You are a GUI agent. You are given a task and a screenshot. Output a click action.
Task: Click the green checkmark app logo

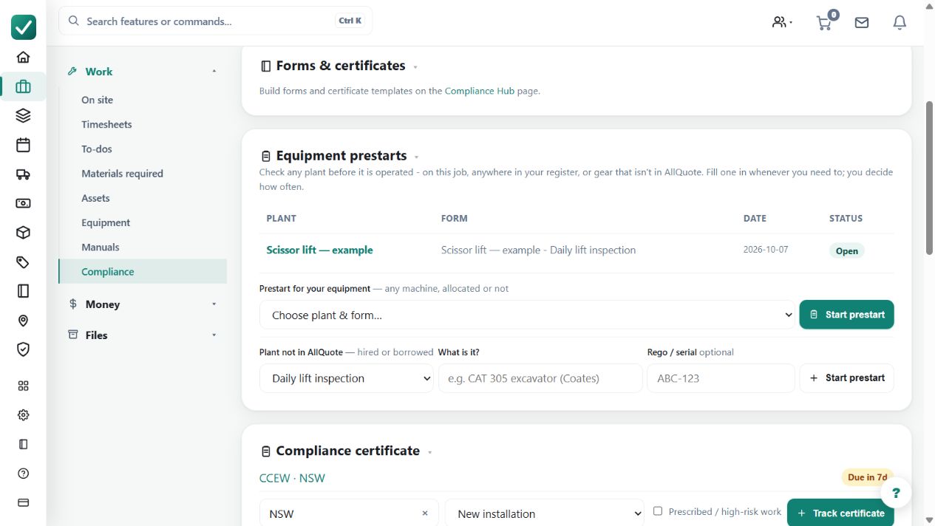[24, 27]
